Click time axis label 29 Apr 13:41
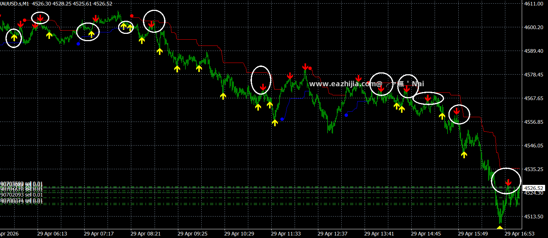 (x=379, y=234)
